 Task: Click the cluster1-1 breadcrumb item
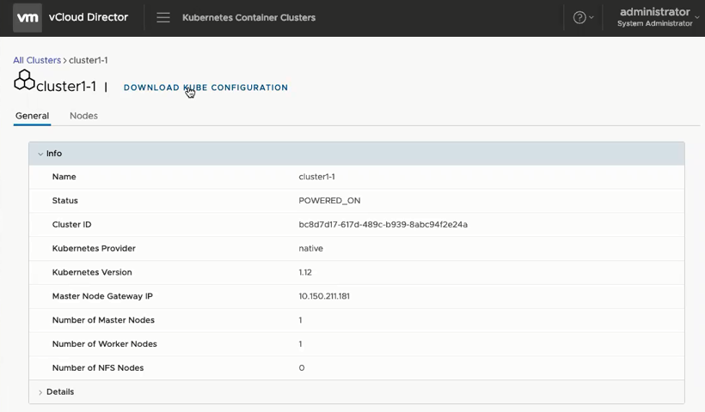(88, 60)
